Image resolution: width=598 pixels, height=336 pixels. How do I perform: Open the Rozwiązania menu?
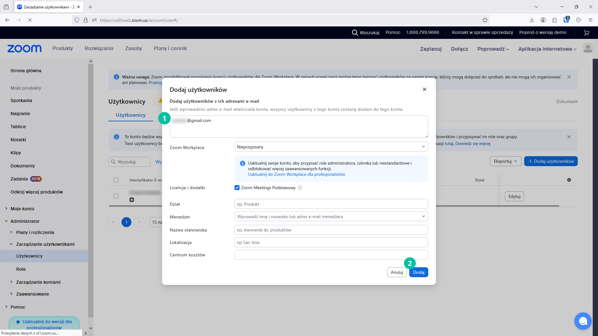(x=99, y=48)
